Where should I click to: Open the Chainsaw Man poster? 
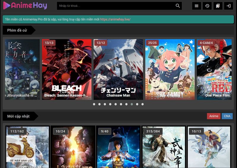[118, 69]
